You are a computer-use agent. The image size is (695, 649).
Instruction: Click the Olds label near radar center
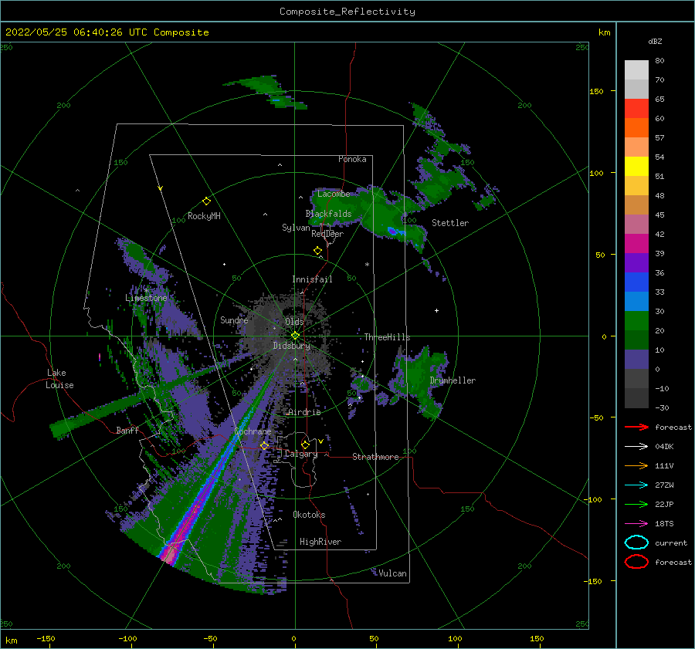coord(294,322)
